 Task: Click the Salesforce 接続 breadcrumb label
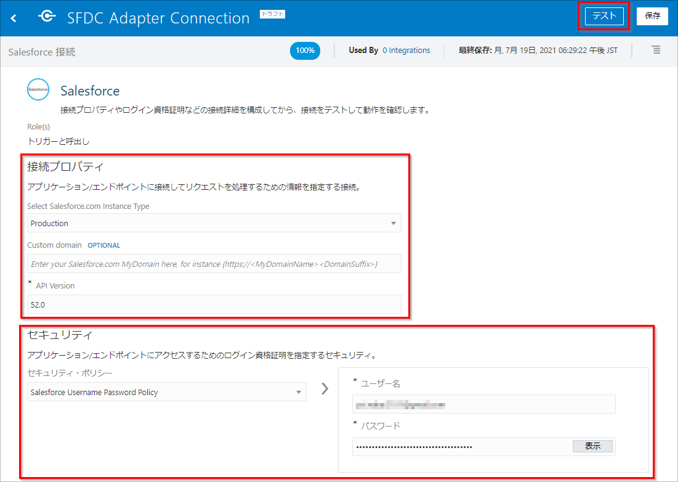pyautogui.click(x=42, y=52)
